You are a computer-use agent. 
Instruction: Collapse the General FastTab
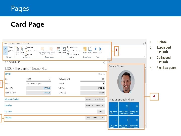click(x=8, y=74)
